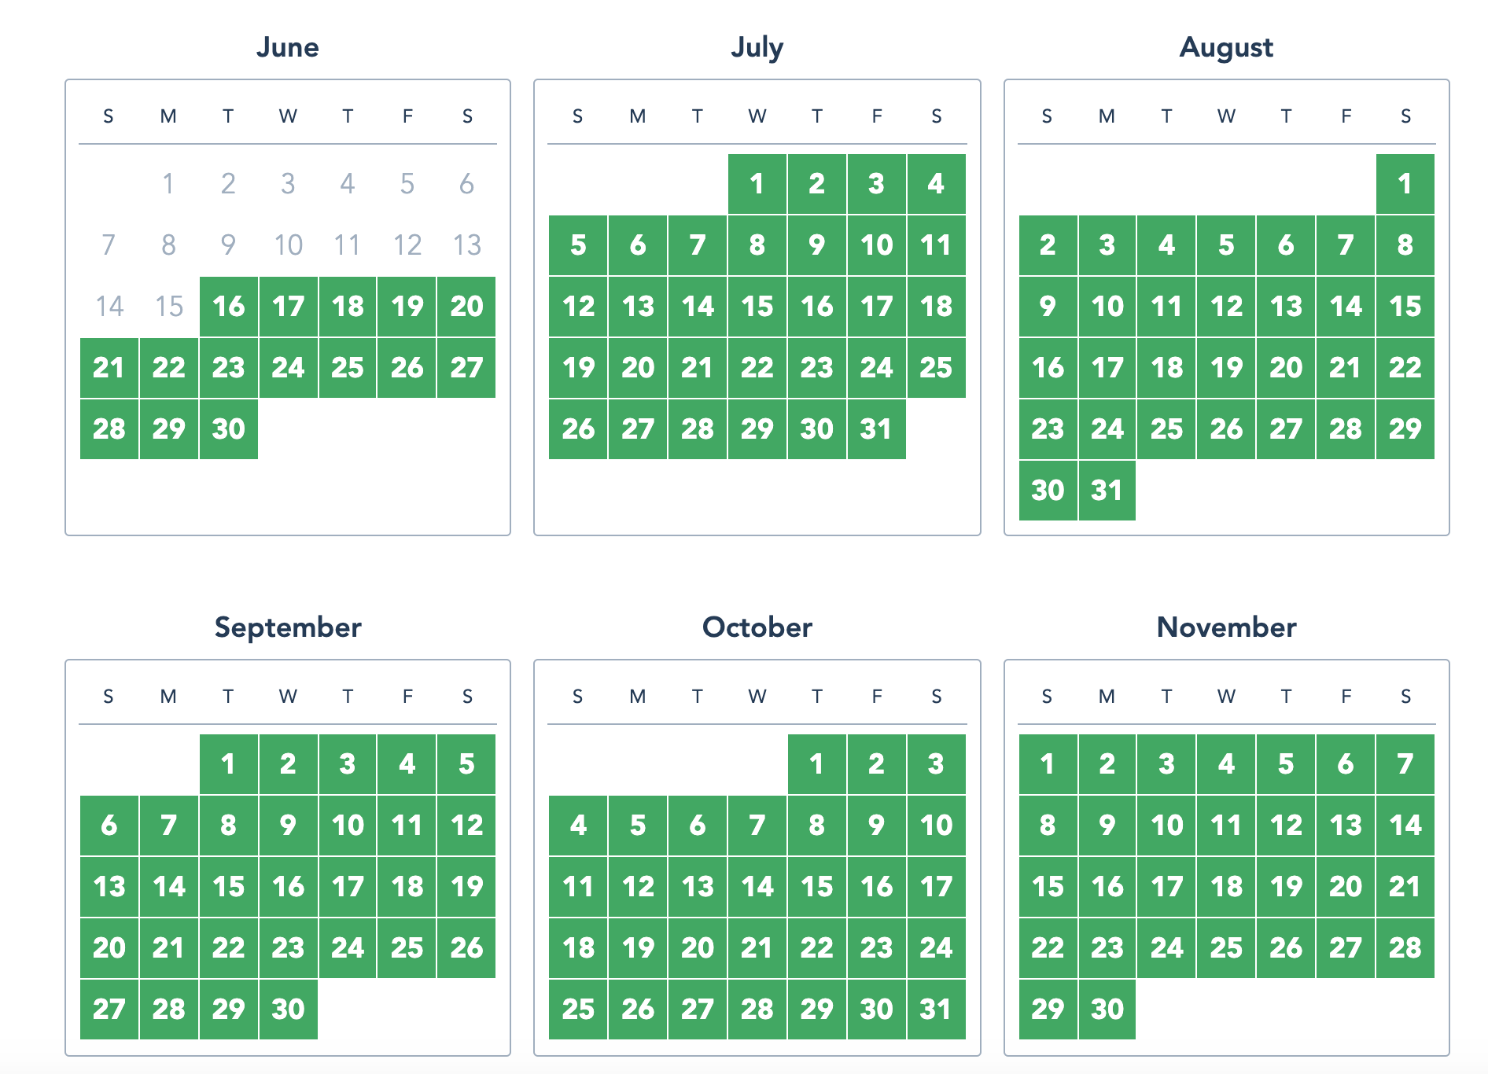Click August 1 date cell

pos(1405,184)
